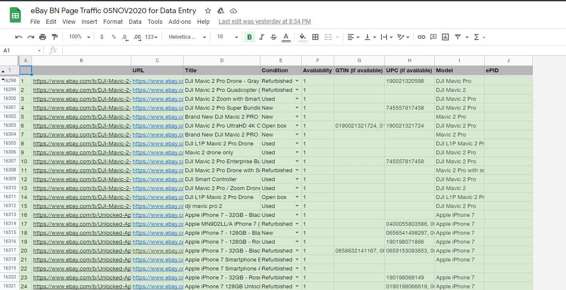This screenshot has width=566, height=290.
Task: Open the text color picker
Action: click(x=286, y=37)
